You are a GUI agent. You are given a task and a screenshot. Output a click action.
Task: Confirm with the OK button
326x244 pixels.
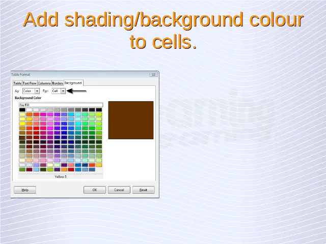click(x=94, y=190)
